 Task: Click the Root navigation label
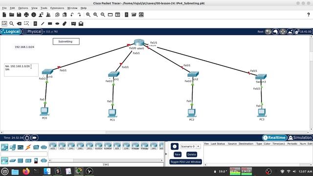pos(260,31)
